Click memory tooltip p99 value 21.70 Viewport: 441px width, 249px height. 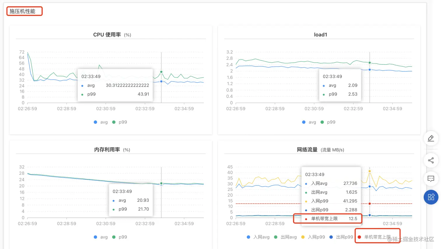(143, 209)
